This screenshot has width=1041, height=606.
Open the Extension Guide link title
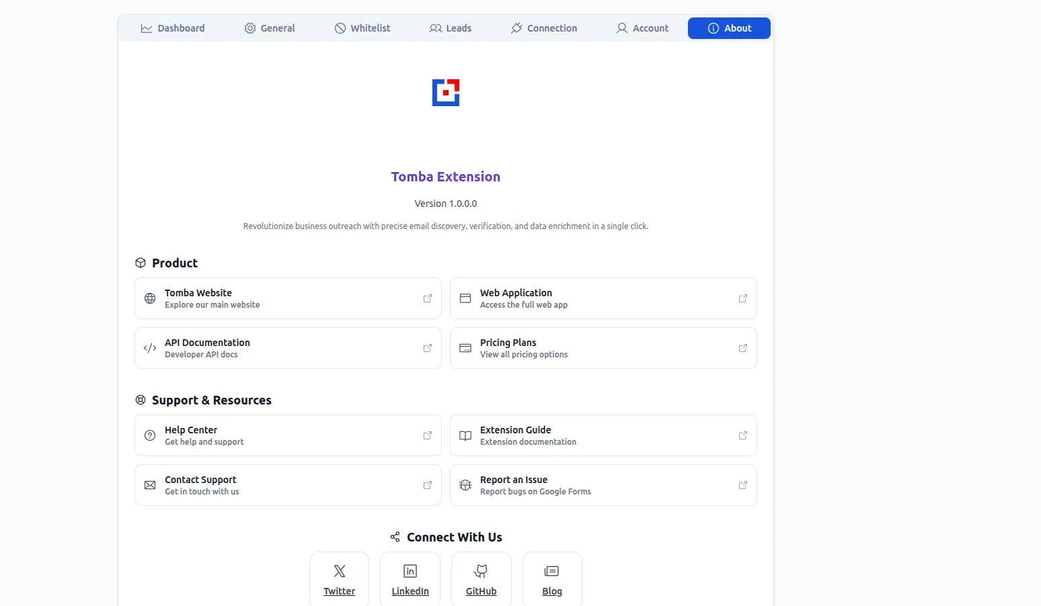[x=516, y=430]
